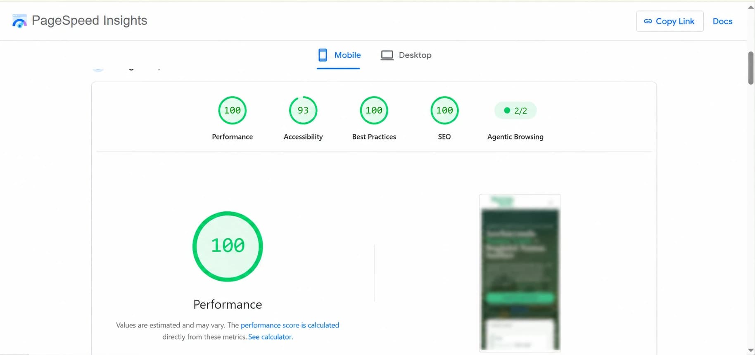
Task: Select the Performance 100 score gauge
Action: coord(232,110)
